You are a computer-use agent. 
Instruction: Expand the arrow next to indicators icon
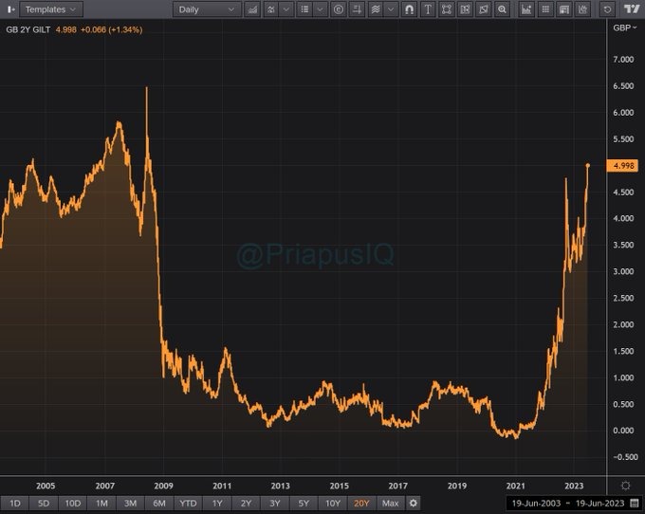(x=286, y=9)
